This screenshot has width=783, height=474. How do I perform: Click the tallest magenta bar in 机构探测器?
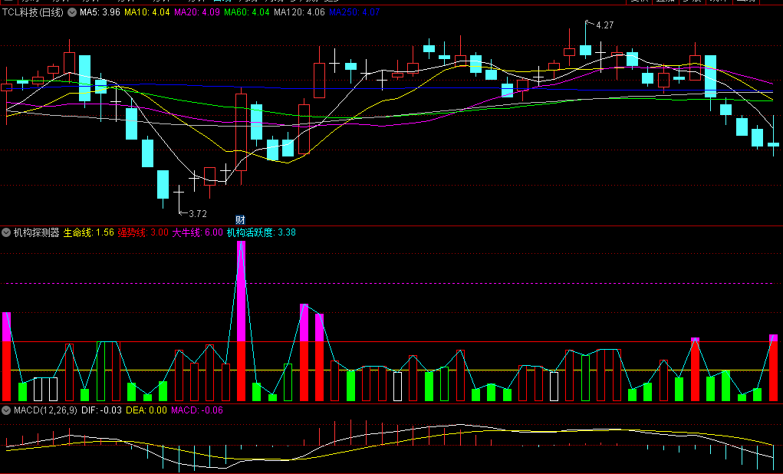tap(241, 291)
